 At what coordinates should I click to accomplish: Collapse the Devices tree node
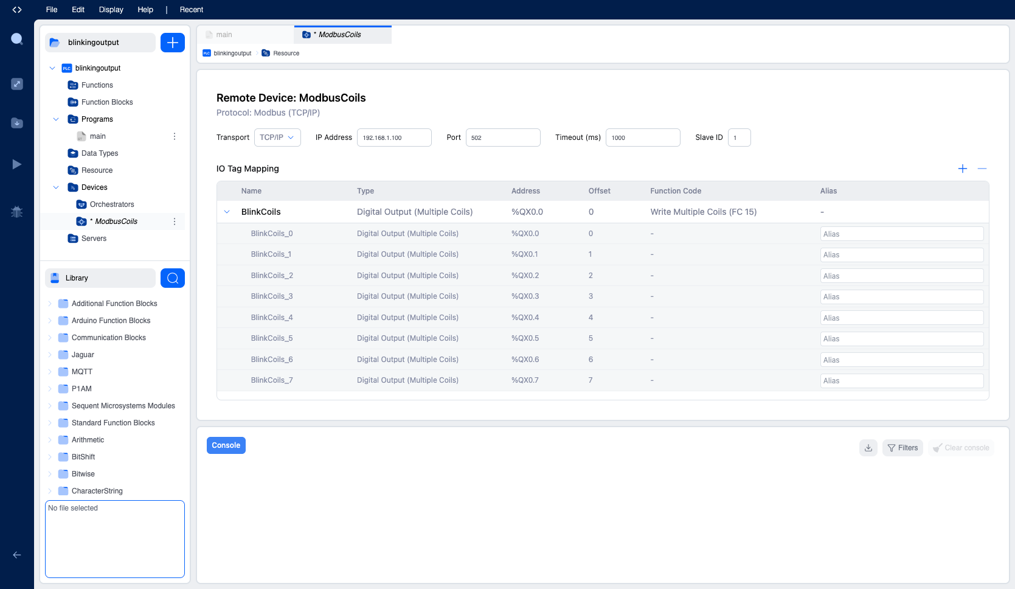click(x=56, y=187)
